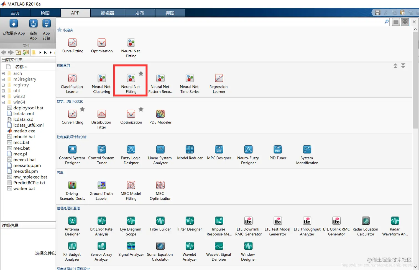419x270 pixels.
Task: Open LTE Downlink RMC Generator
Action: coord(248,226)
